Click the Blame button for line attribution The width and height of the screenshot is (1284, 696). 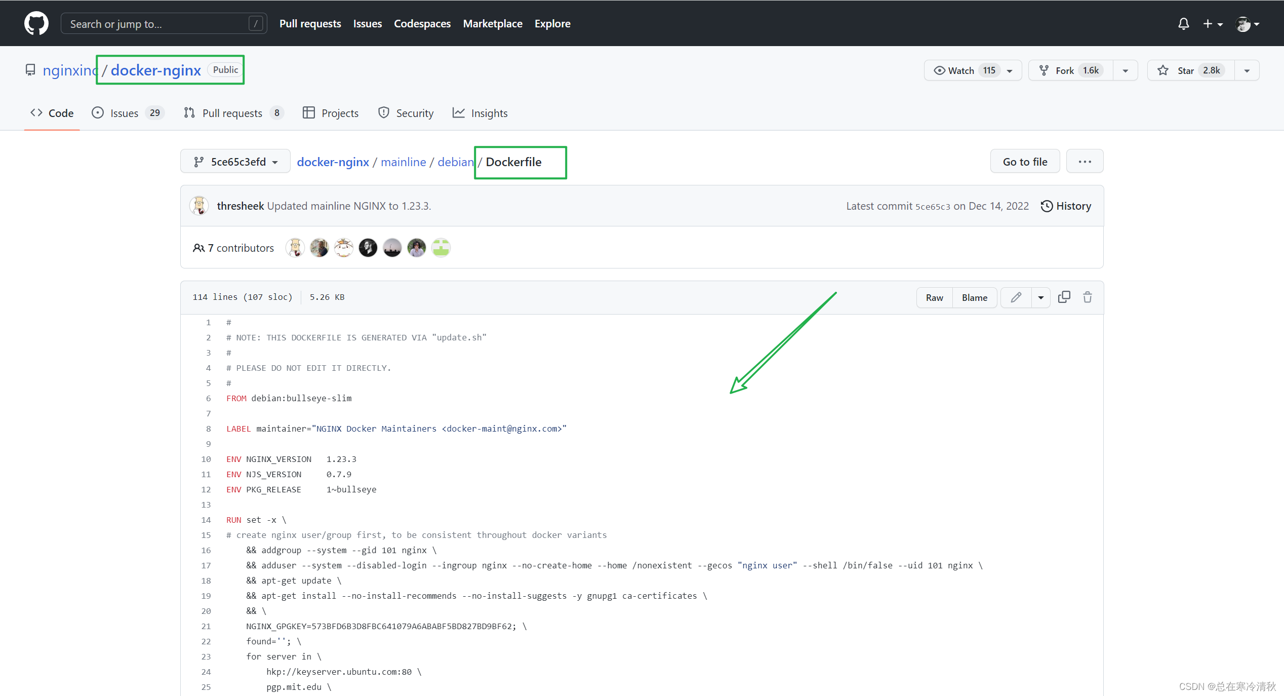click(x=972, y=297)
